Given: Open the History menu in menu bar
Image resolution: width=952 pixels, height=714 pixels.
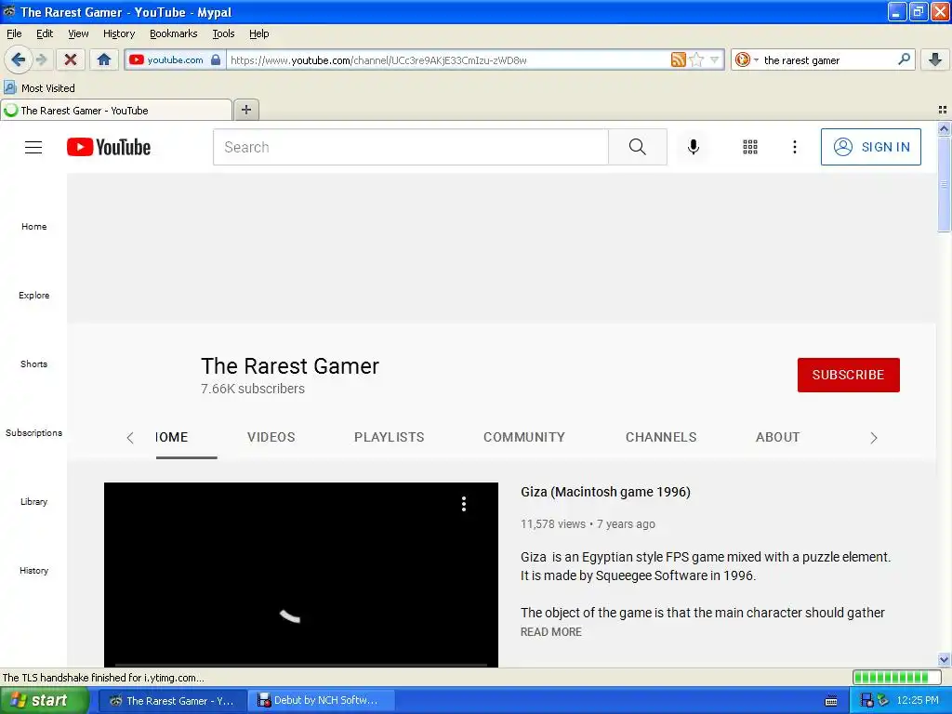Looking at the screenshot, I should 119,33.
